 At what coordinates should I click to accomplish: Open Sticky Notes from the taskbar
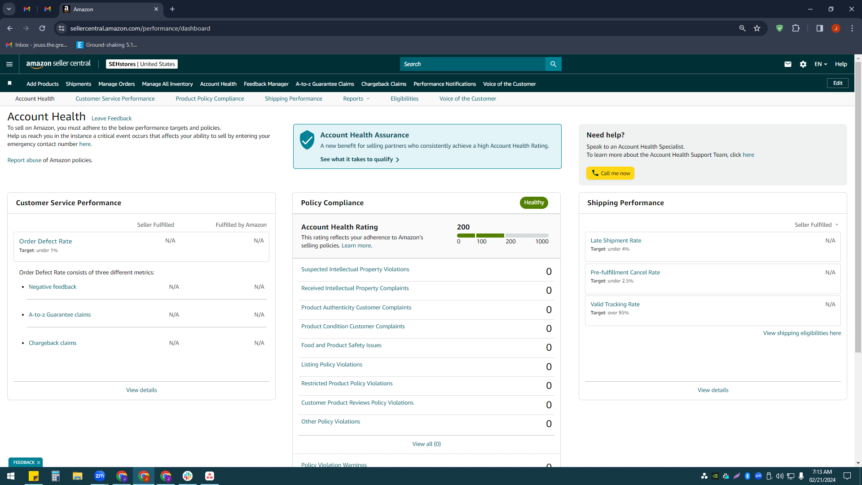click(34, 476)
